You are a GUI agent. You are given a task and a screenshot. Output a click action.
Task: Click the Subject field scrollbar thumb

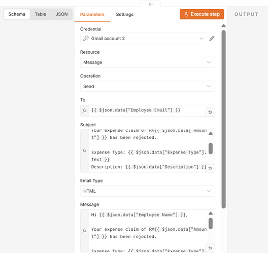pos(211,149)
